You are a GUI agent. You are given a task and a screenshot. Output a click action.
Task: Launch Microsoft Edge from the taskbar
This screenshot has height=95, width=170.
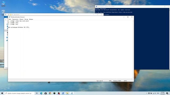[41, 93]
